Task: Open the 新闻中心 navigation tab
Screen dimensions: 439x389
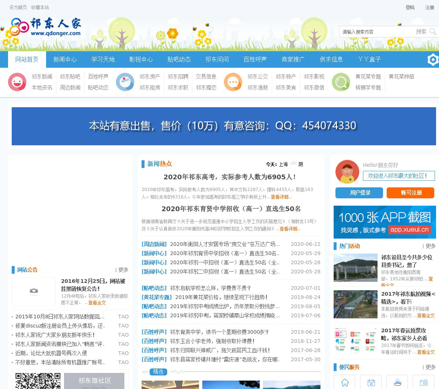Action: (x=65, y=59)
